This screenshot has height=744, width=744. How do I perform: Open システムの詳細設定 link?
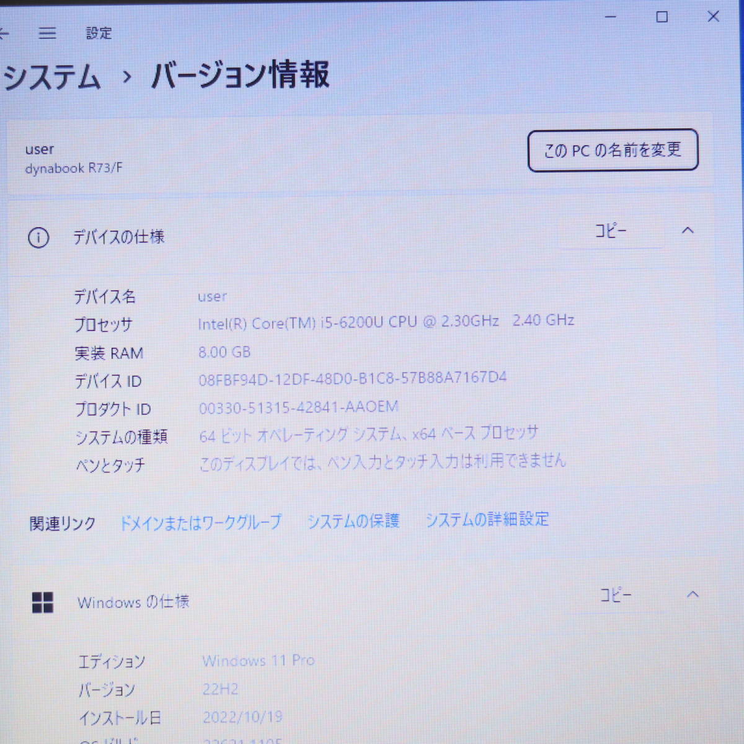(487, 520)
